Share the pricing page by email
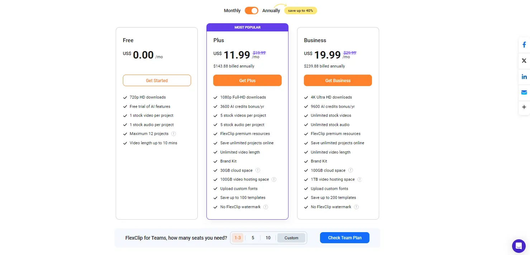 pos(524,92)
